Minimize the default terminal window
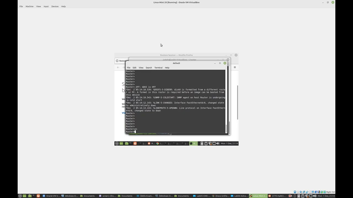 pos(215,63)
